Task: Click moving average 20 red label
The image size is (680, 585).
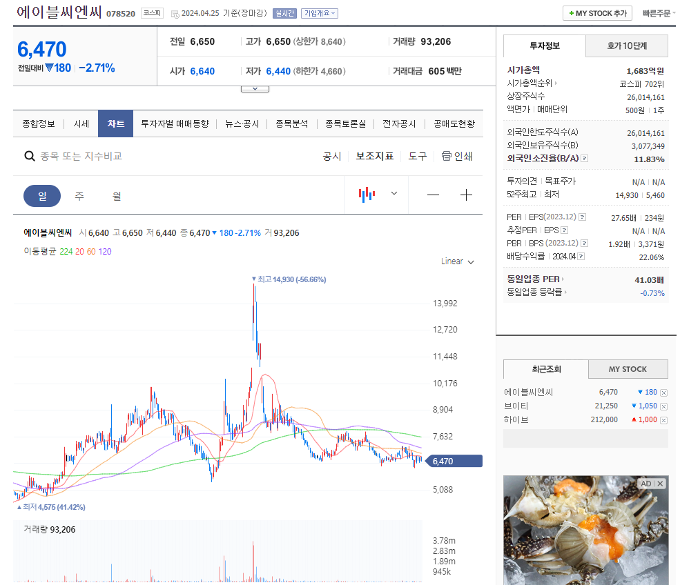Action: 80,252
